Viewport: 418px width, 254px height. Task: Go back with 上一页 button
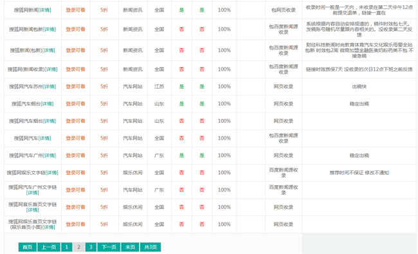pos(49,247)
